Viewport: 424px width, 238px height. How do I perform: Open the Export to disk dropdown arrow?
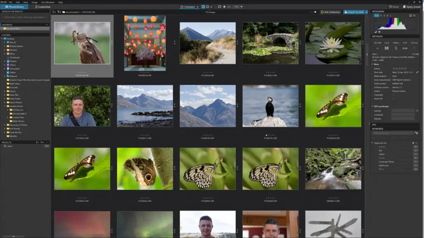[366, 12]
